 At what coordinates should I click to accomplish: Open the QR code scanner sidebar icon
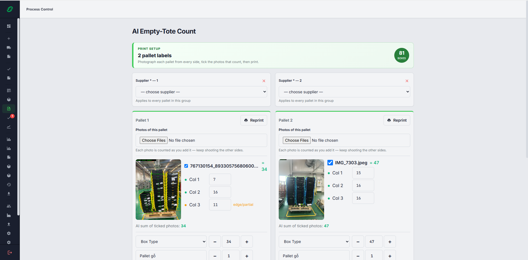coord(9,91)
